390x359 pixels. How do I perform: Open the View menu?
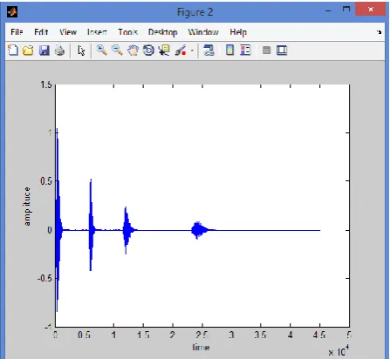pyautogui.click(x=68, y=31)
